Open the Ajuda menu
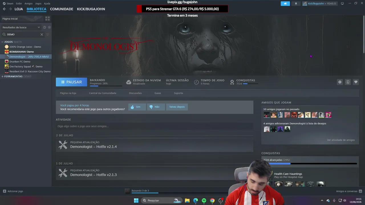The image size is (365, 205). [47, 3]
